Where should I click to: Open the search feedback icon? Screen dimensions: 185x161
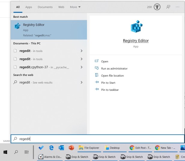tap(168, 7)
